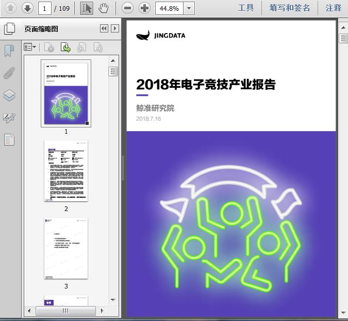Zoom out with the minus button

tap(128, 8)
